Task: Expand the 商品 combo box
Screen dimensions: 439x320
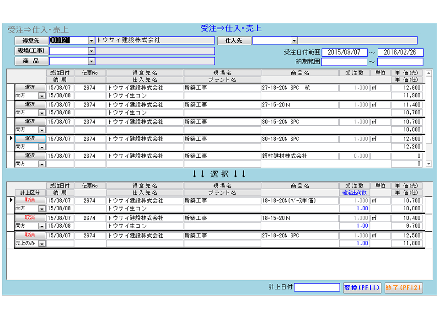Action: click(x=91, y=61)
